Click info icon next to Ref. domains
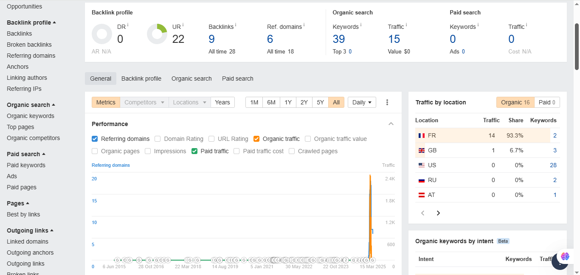This screenshot has width=580, height=275. click(x=304, y=25)
